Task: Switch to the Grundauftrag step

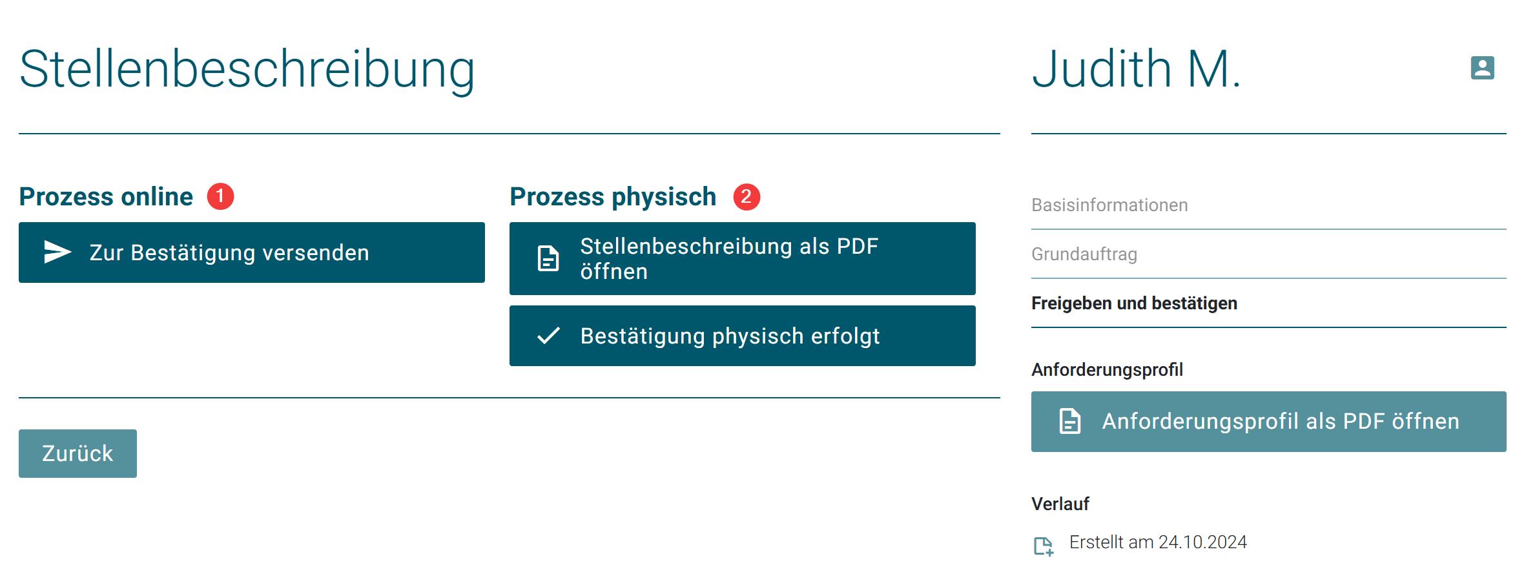Action: coord(1084,254)
